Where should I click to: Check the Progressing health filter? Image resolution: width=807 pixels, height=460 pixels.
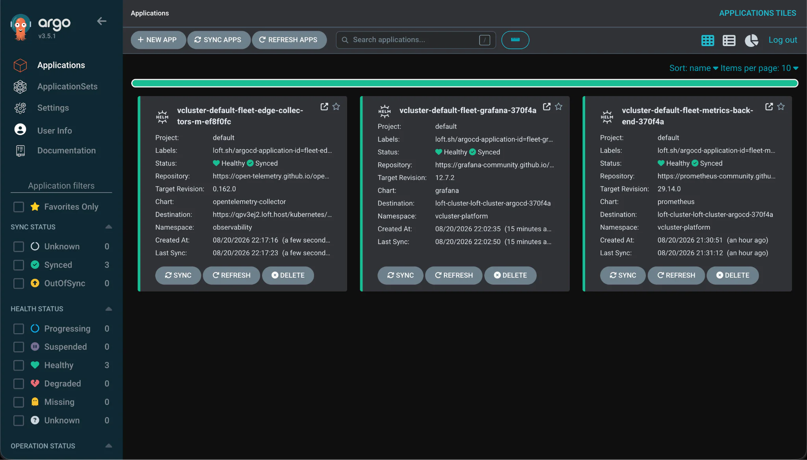(19, 328)
